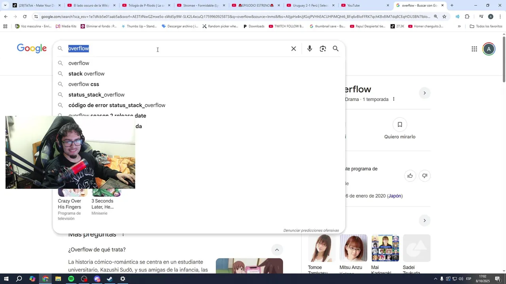Open a new browser tab
Image resolution: width=506 pixels, height=284 pixels.
(452, 6)
